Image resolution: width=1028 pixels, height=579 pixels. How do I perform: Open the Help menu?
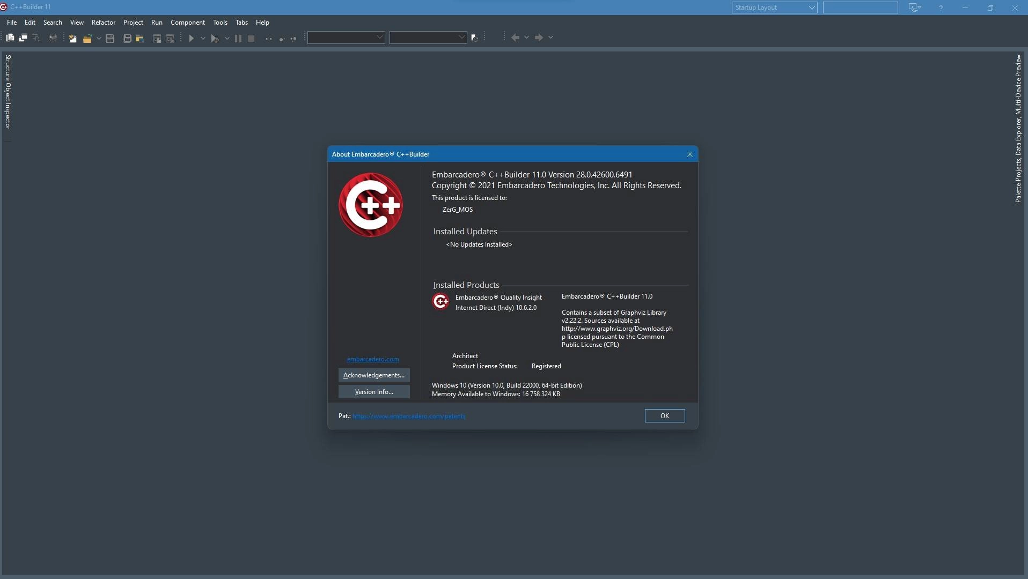point(262,23)
